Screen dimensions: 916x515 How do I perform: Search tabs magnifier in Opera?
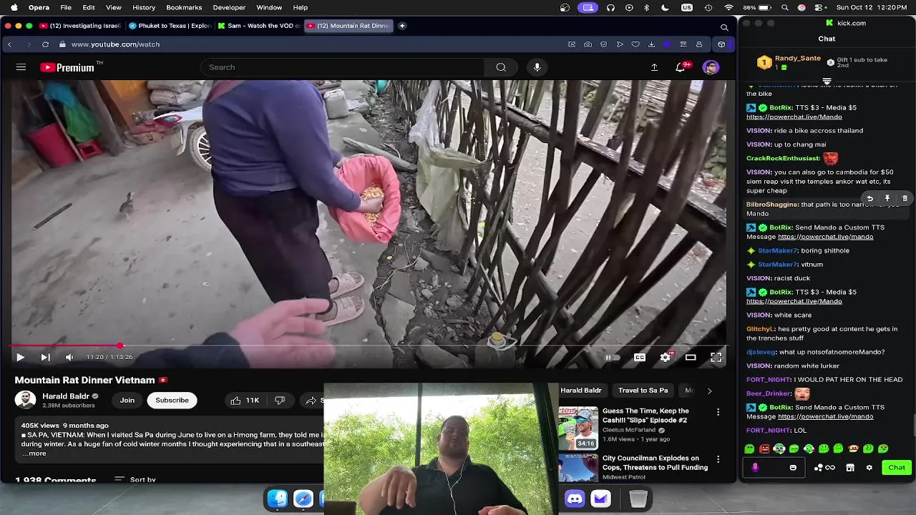pyautogui.click(x=724, y=27)
